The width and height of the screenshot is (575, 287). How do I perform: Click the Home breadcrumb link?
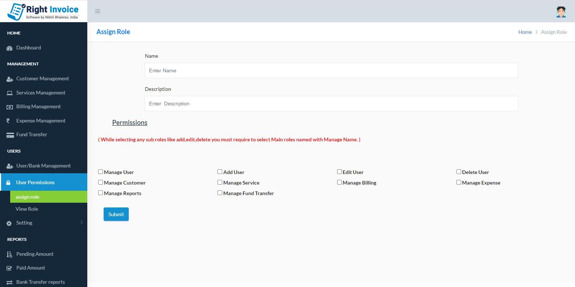(x=525, y=32)
